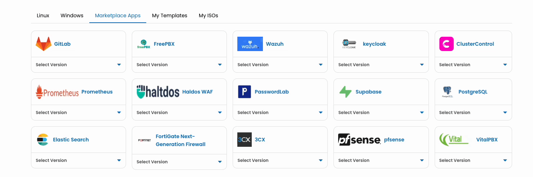Click the Supabase app name

pyautogui.click(x=368, y=92)
